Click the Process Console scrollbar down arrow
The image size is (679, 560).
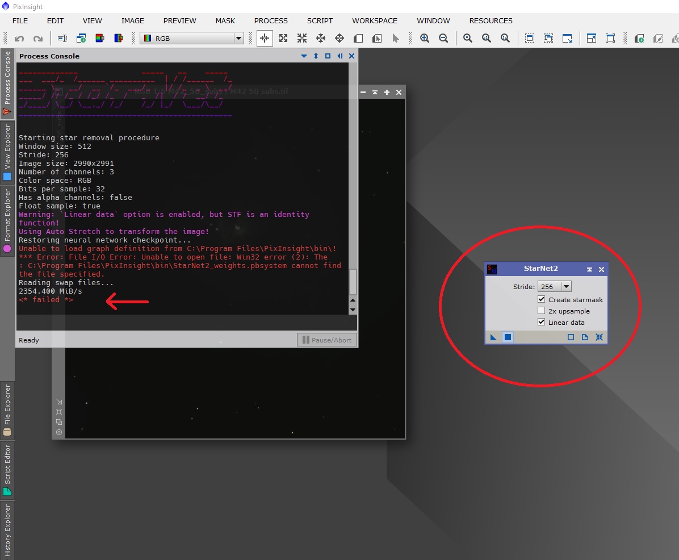tap(353, 310)
